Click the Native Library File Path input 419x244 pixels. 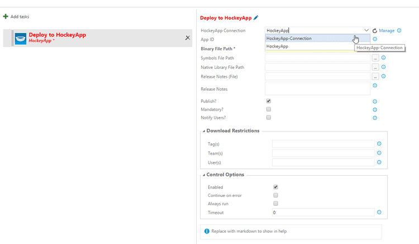pos(317,67)
